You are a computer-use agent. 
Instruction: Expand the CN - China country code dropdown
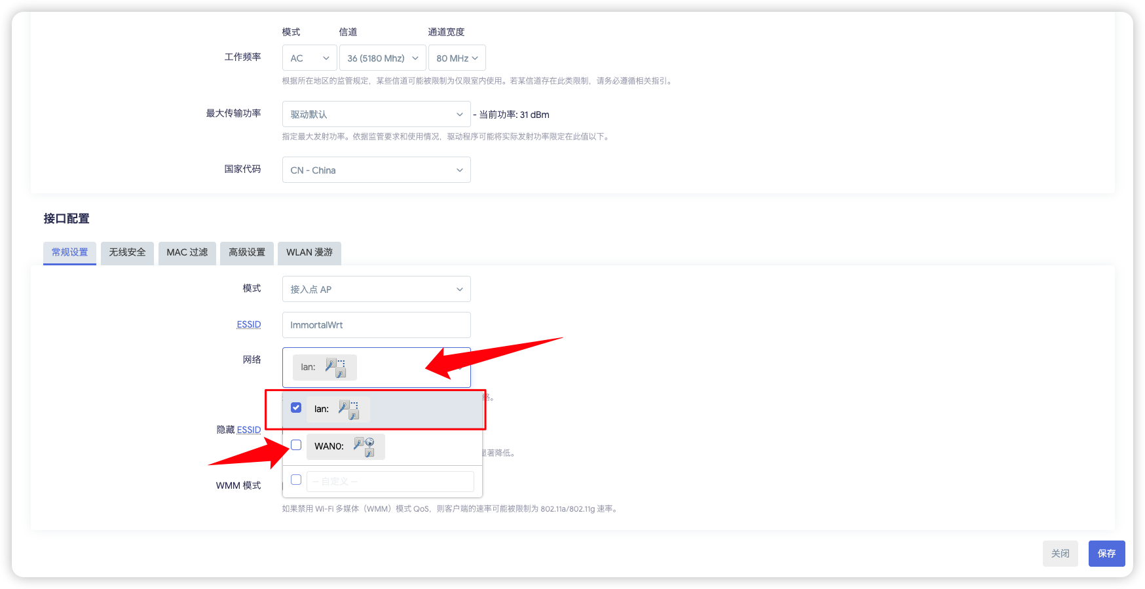(x=377, y=170)
